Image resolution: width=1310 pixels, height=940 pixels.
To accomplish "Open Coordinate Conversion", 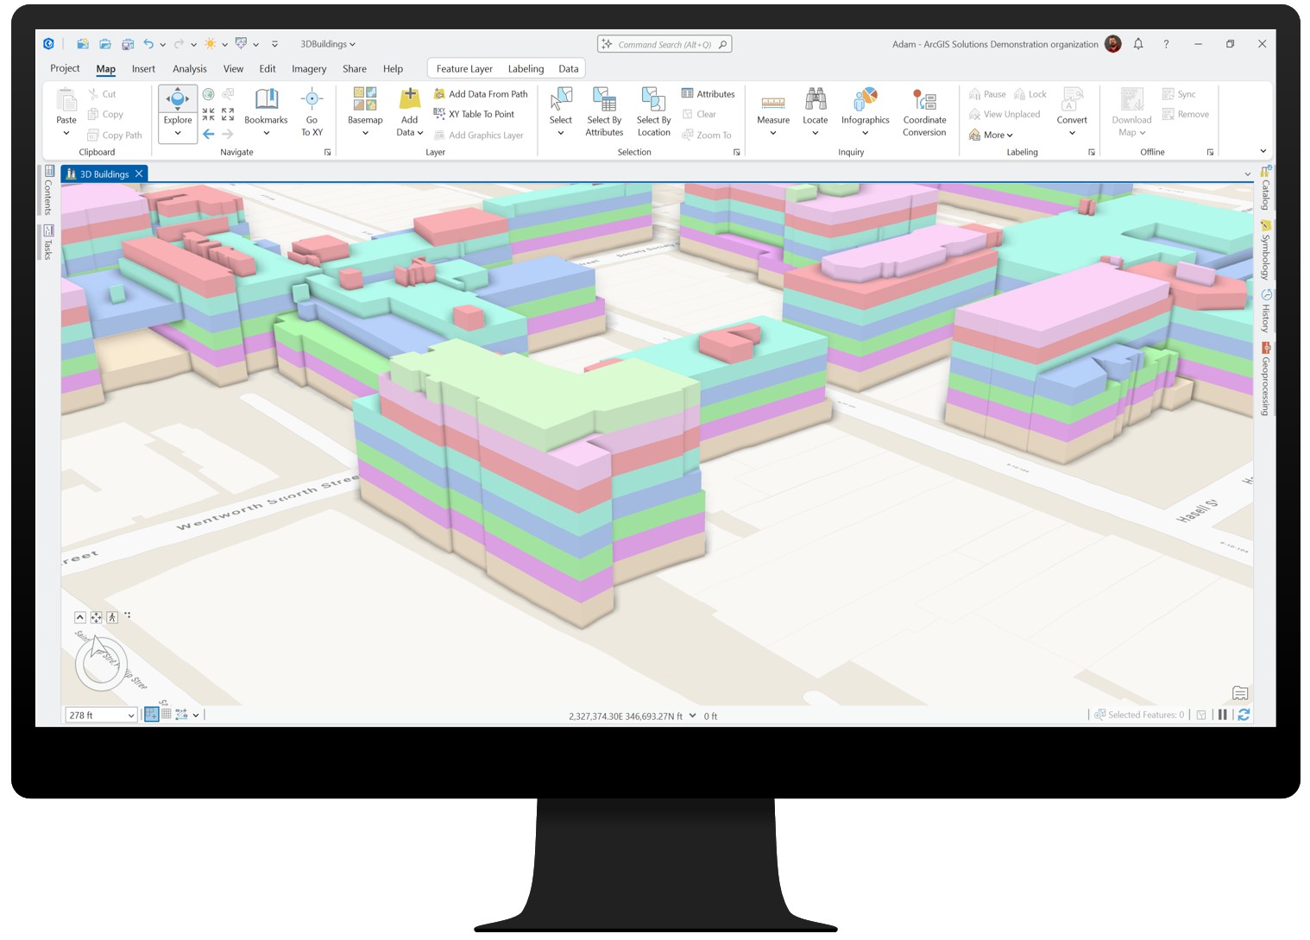I will pos(923,110).
